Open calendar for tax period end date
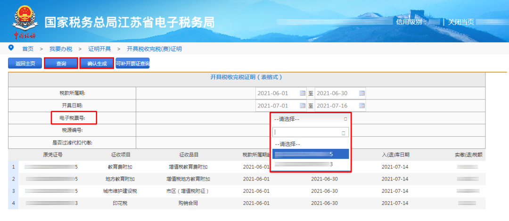Screen dimensions: 509x221 pos(362,93)
